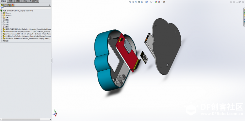Image resolution: width=245 pixels, height=121 pixels.
Task: Click the dark cloud back cover model
Action: (167, 47)
